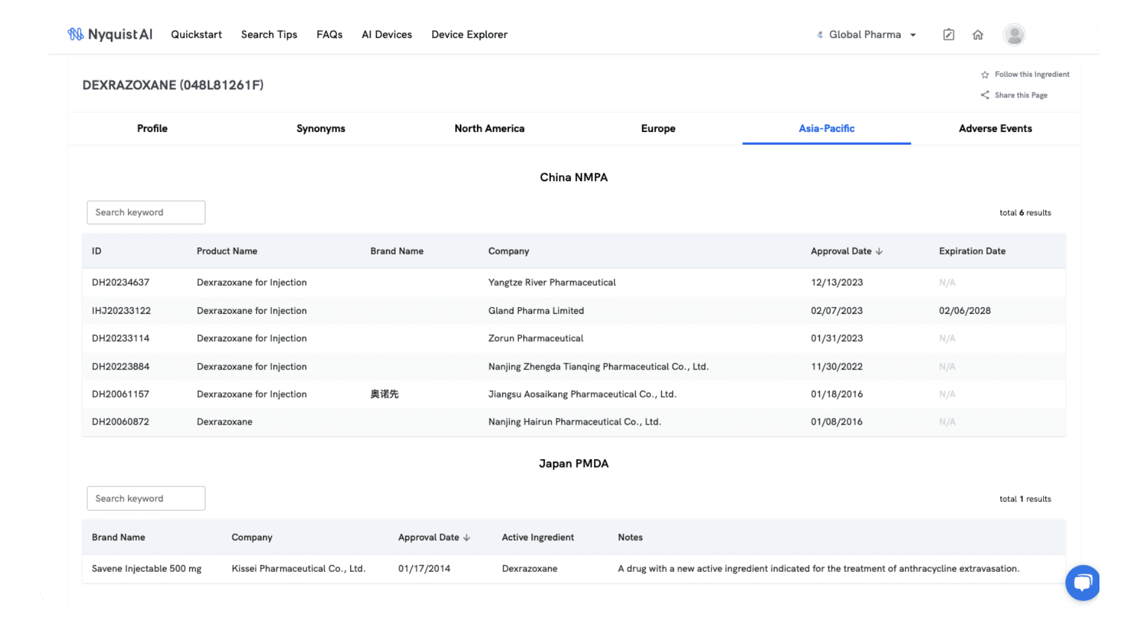Collapse the Expiration Date sort options
Viewport: 1137px width, 630px height.
coord(972,251)
